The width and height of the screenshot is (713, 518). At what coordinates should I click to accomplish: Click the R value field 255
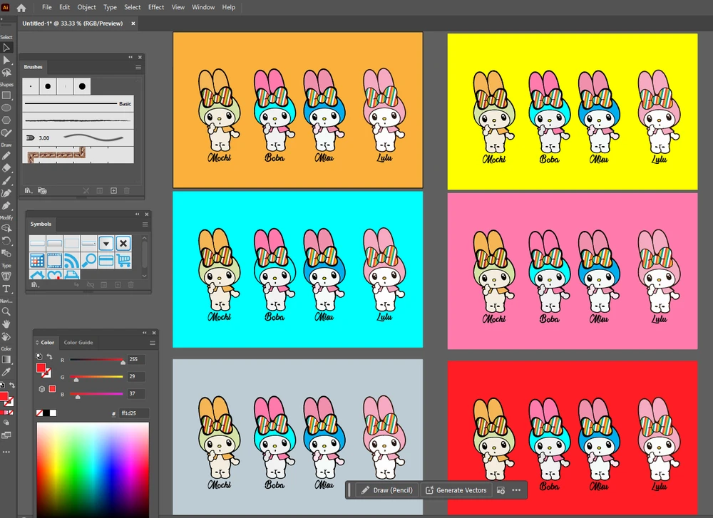[136, 359]
